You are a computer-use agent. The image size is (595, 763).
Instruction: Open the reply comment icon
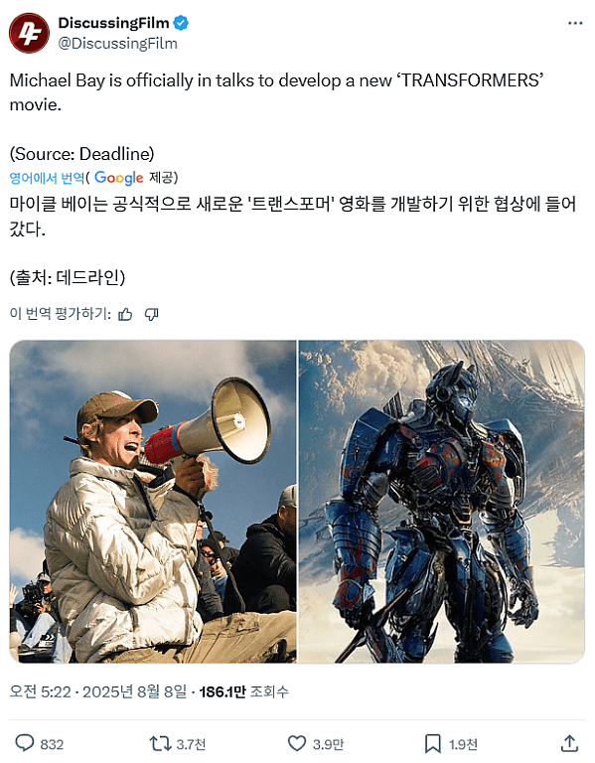click(25, 743)
